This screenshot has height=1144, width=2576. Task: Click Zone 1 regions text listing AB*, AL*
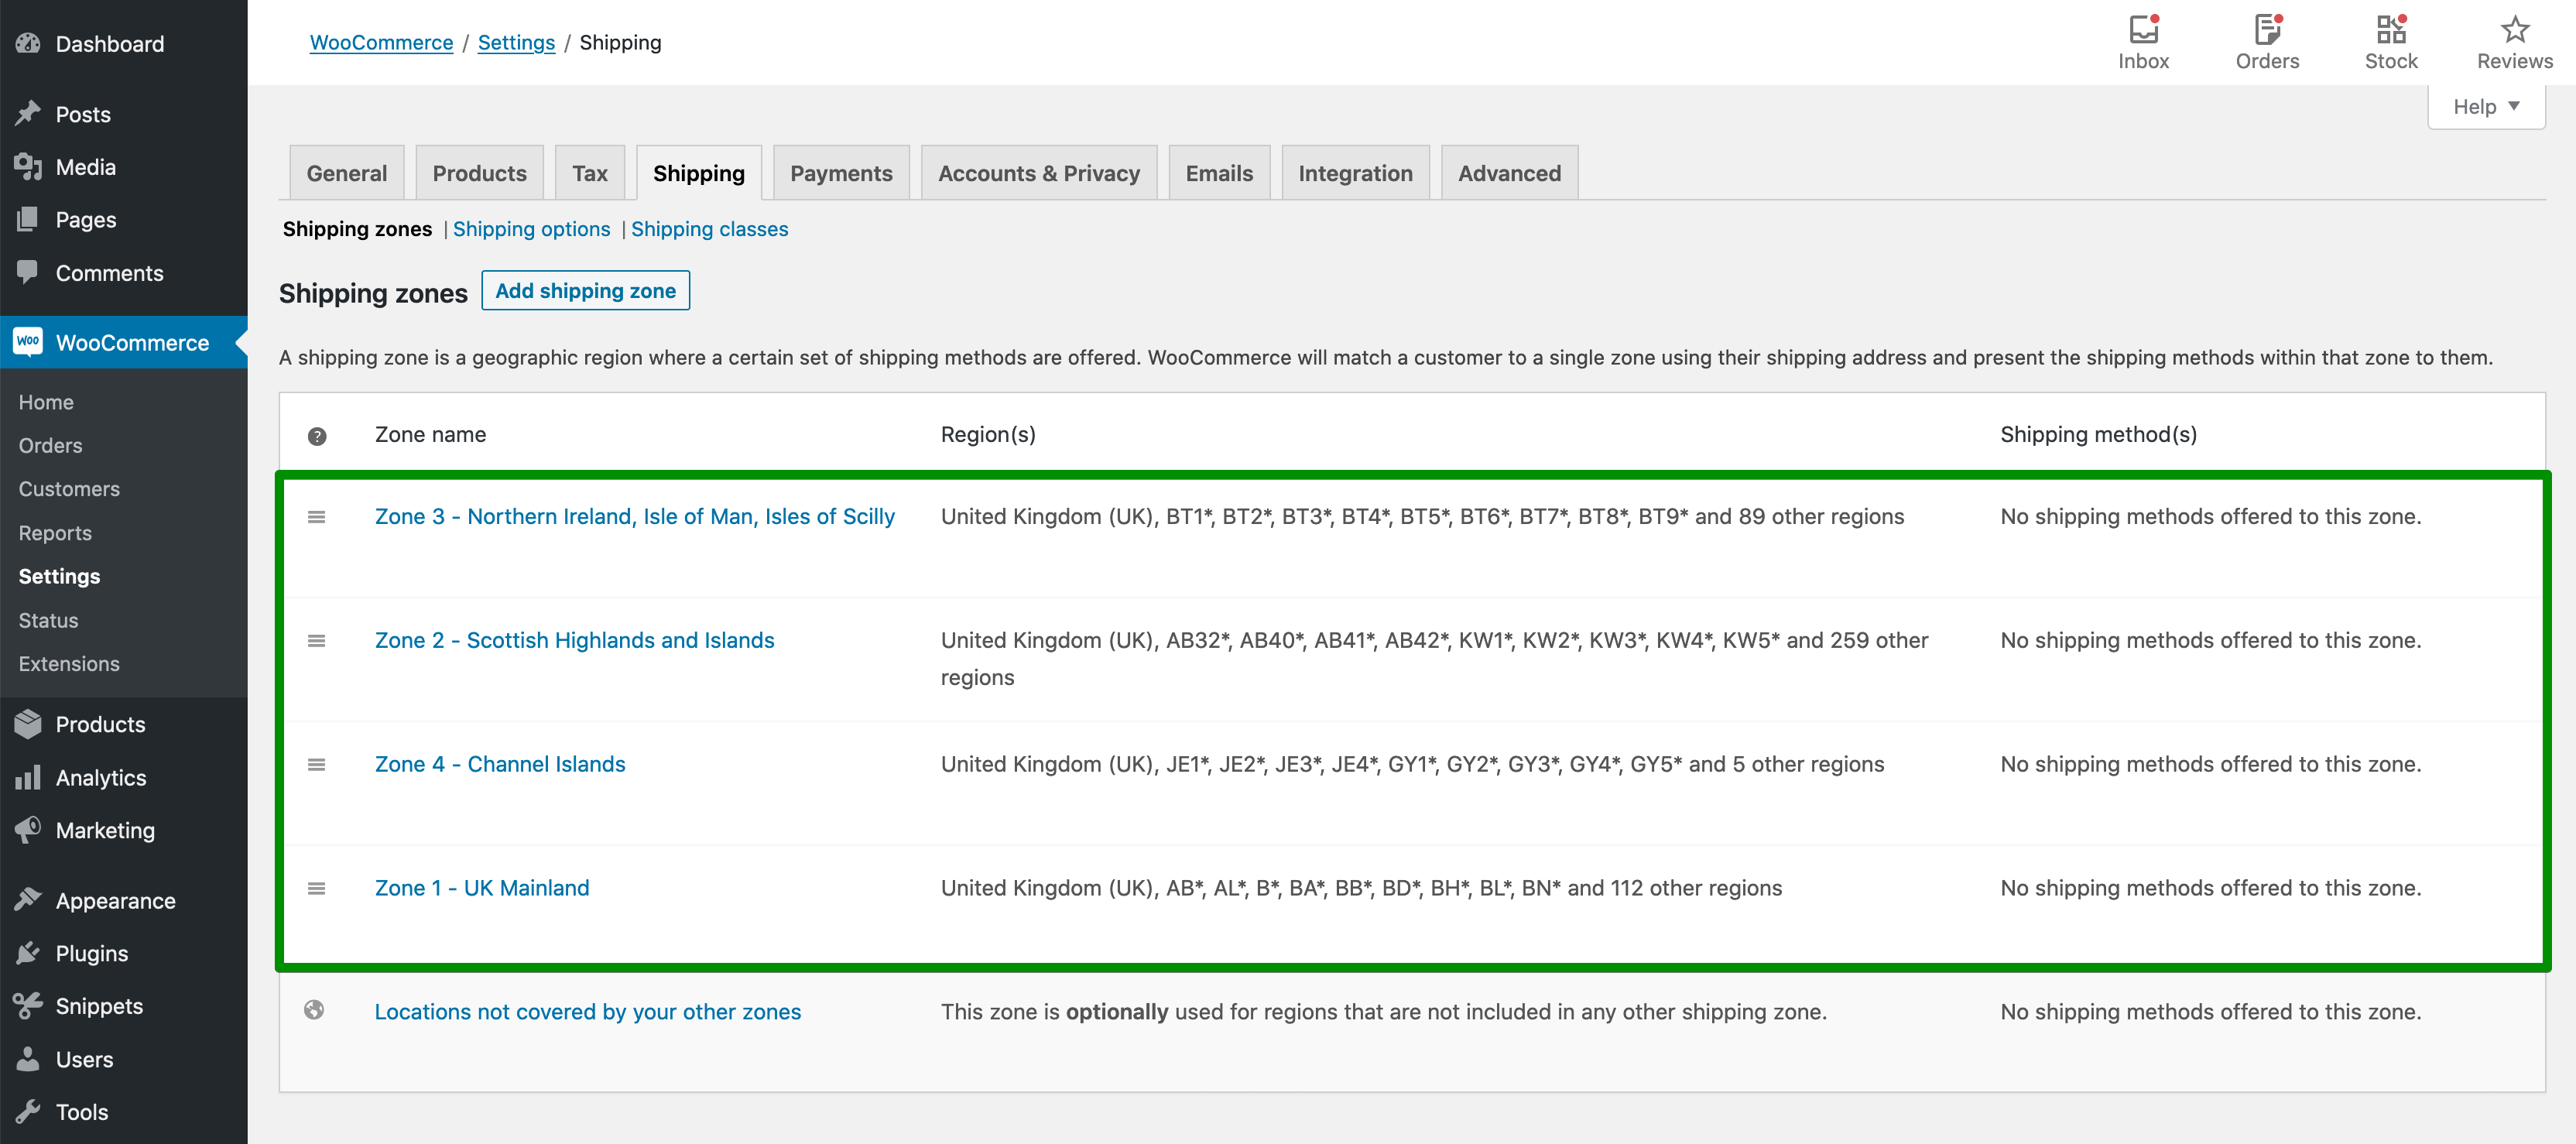(1361, 888)
